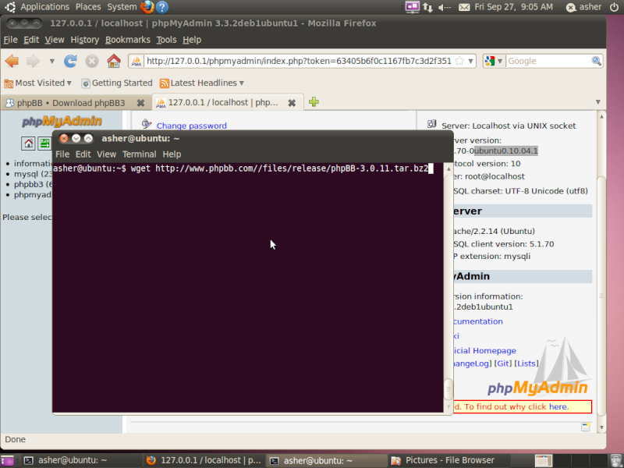Go to the Firefox home page icon
Image resolution: width=624 pixels, height=468 pixels.
pos(114,61)
